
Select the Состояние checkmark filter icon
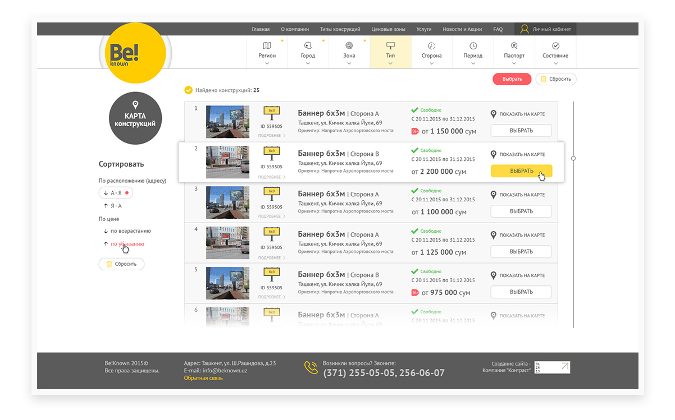[x=555, y=45]
